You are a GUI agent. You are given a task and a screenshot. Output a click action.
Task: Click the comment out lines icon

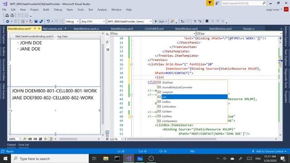pos(195,21)
